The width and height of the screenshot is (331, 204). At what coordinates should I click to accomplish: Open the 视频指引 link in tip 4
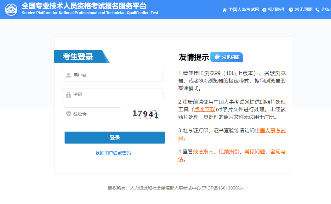click(x=229, y=152)
